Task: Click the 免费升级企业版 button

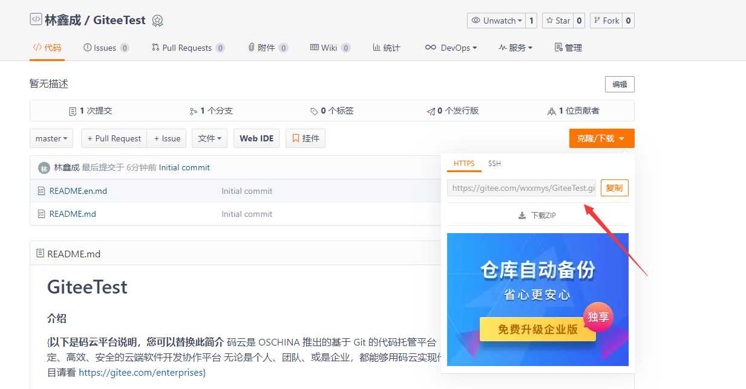Action: [x=538, y=329]
